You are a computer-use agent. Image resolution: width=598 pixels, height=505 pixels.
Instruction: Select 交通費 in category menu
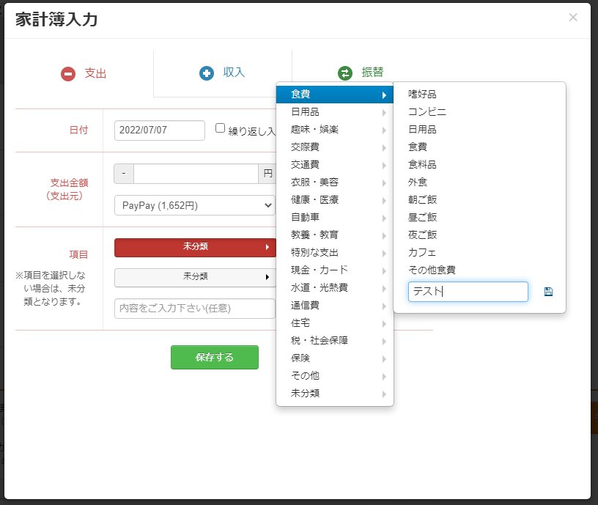(335, 165)
